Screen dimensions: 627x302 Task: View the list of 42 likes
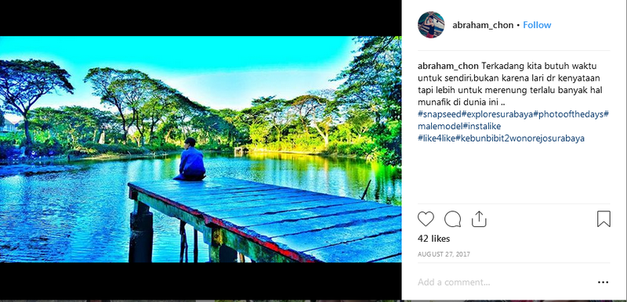point(434,239)
